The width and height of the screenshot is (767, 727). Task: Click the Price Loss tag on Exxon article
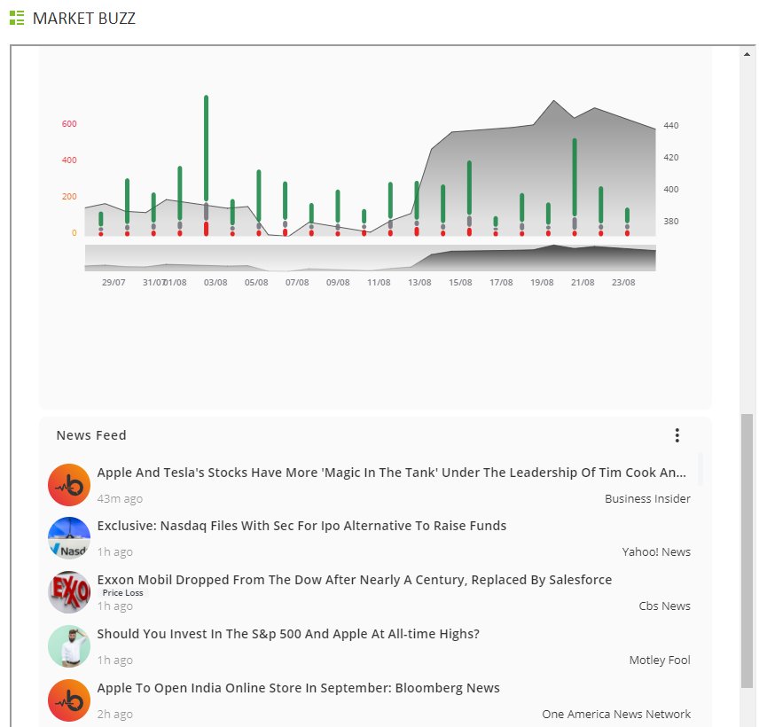pyautogui.click(x=122, y=593)
